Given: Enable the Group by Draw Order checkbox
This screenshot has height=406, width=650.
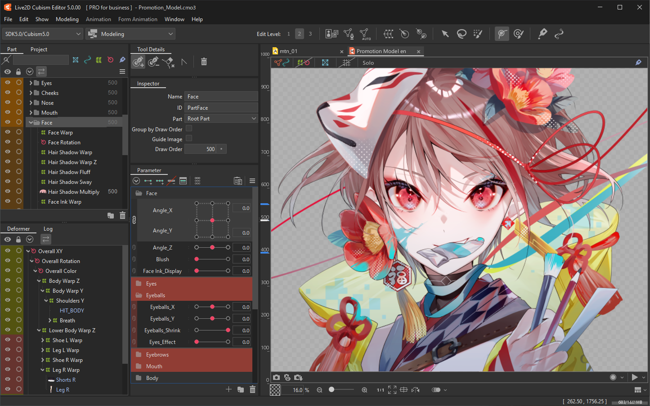Looking at the screenshot, I should [x=188, y=129].
